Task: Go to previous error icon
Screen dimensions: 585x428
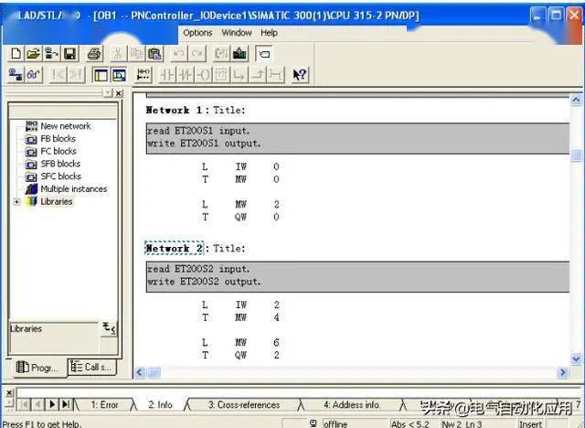Action: click(58, 75)
